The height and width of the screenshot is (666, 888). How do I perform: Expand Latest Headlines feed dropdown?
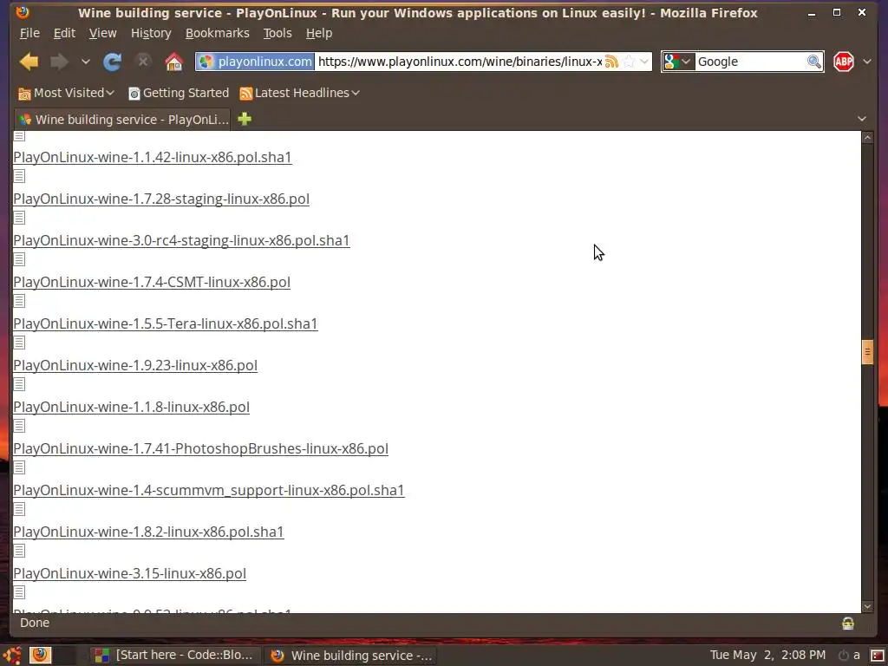(x=299, y=93)
